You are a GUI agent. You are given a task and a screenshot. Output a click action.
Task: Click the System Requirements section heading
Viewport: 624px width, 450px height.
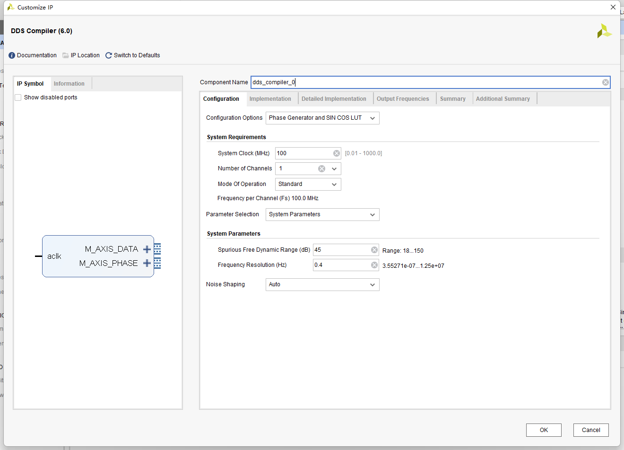pyautogui.click(x=236, y=137)
